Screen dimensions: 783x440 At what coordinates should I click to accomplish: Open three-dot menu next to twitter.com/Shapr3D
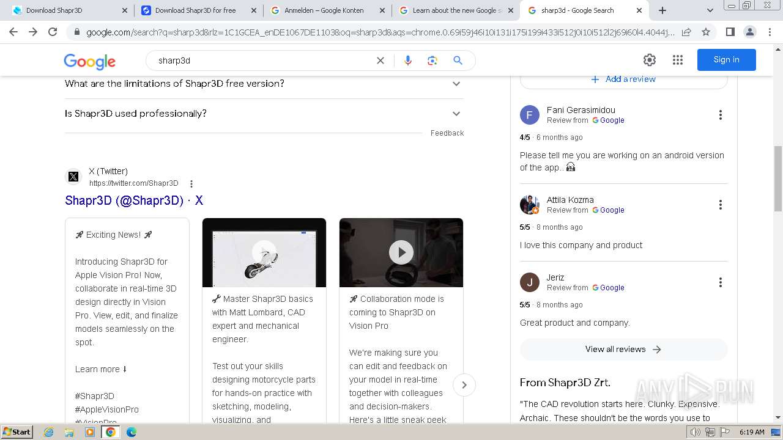191,184
